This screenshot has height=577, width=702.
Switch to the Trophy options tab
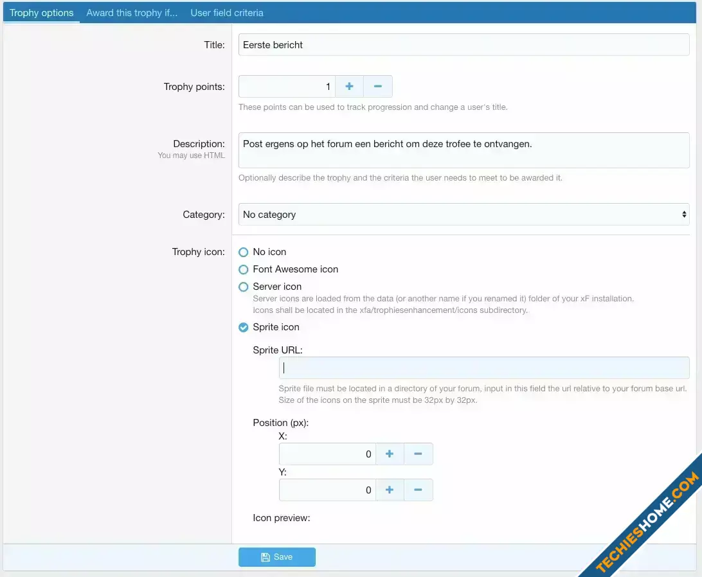[x=41, y=13]
